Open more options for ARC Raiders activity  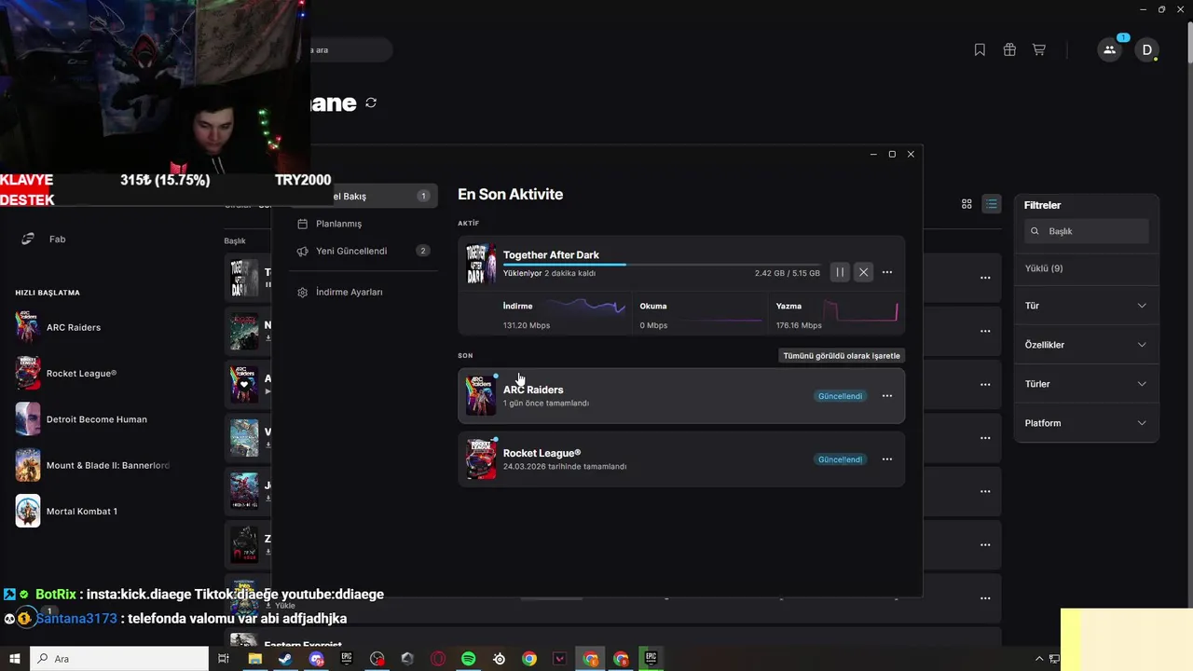coord(887,396)
